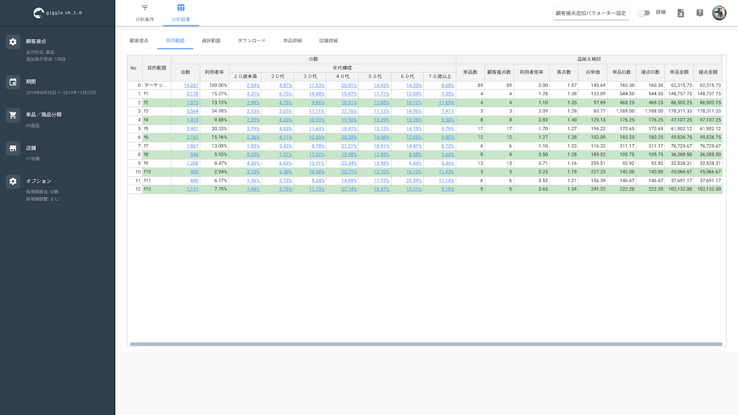Click the 19.47% link in row f1
Screen dimensions: 738x415
[x=349, y=94]
